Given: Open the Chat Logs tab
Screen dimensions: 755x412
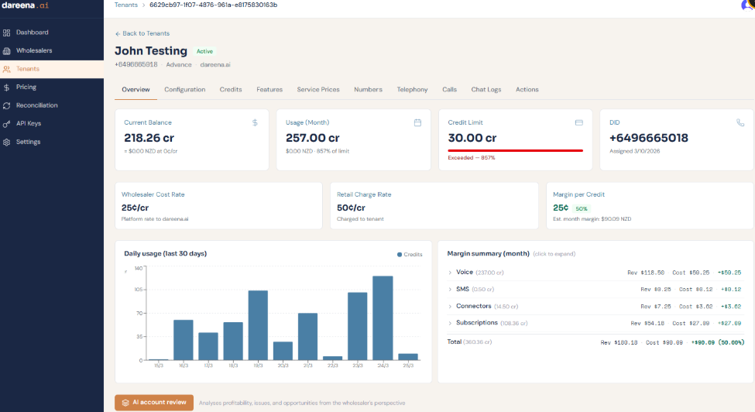Looking at the screenshot, I should [x=486, y=90].
